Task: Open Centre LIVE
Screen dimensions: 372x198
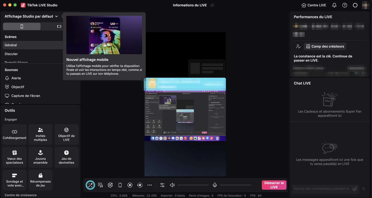Action: [x=314, y=5]
